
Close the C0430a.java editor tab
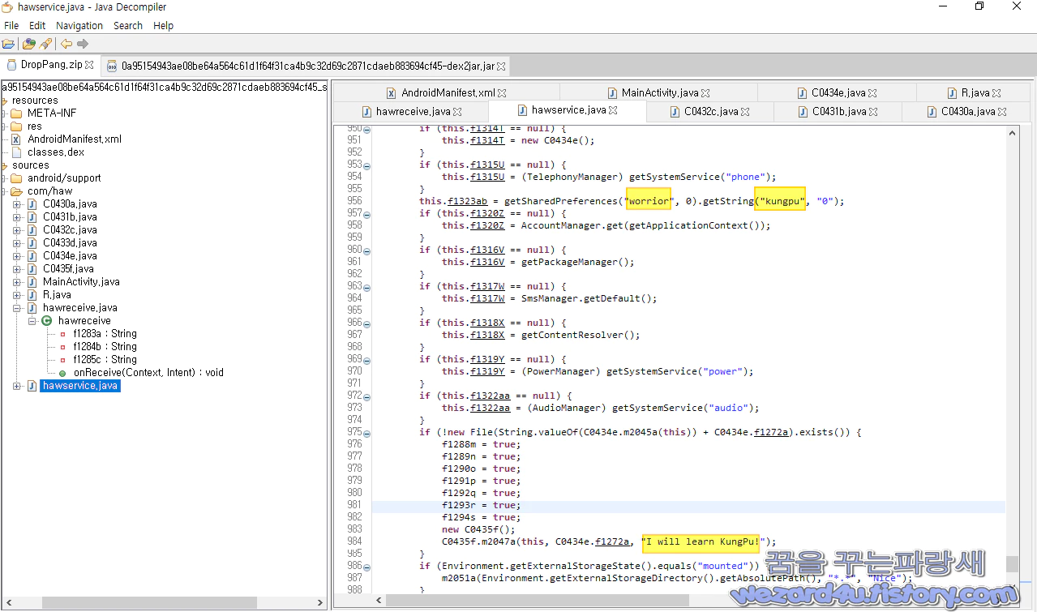(x=1002, y=111)
